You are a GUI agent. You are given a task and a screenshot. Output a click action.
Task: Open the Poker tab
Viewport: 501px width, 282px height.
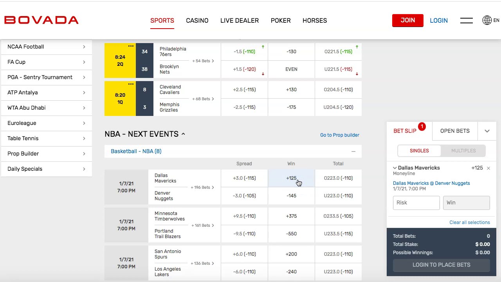coord(281,20)
